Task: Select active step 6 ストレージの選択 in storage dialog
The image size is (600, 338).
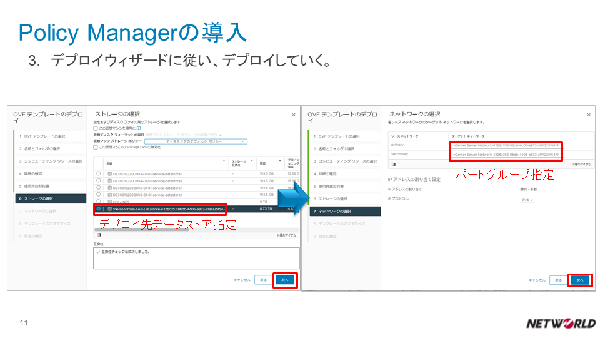Action: tap(51, 198)
